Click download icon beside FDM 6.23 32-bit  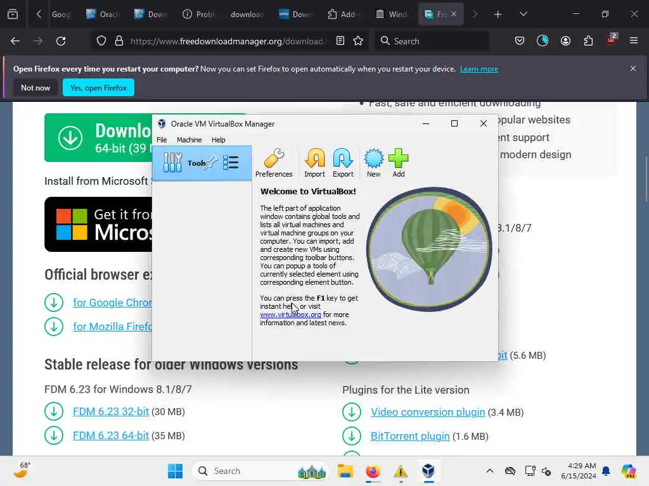point(54,411)
